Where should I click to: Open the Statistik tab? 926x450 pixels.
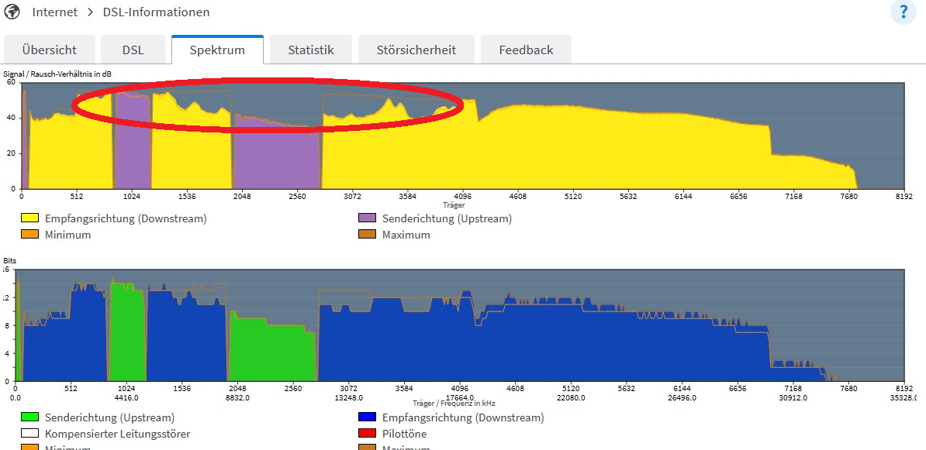pyautogui.click(x=311, y=50)
